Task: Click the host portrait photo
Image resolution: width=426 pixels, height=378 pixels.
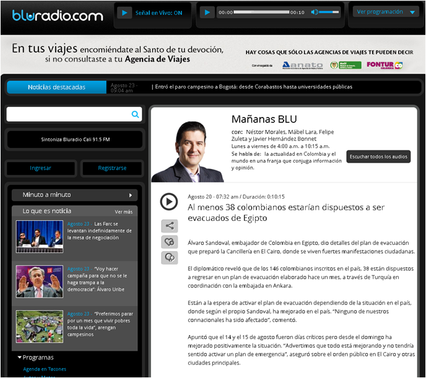Action: point(188,152)
